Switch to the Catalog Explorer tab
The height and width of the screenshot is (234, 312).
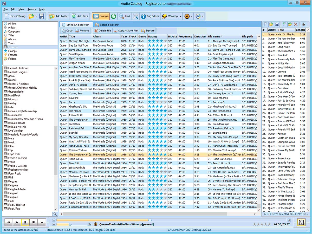(x=107, y=25)
